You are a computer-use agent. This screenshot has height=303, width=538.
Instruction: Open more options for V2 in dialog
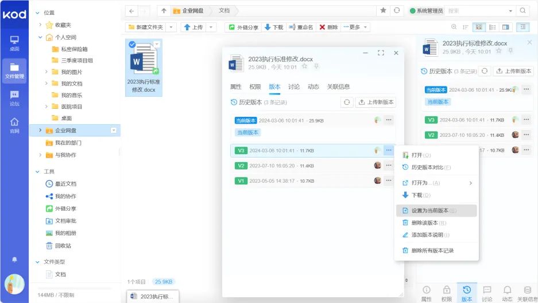tap(388, 166)
